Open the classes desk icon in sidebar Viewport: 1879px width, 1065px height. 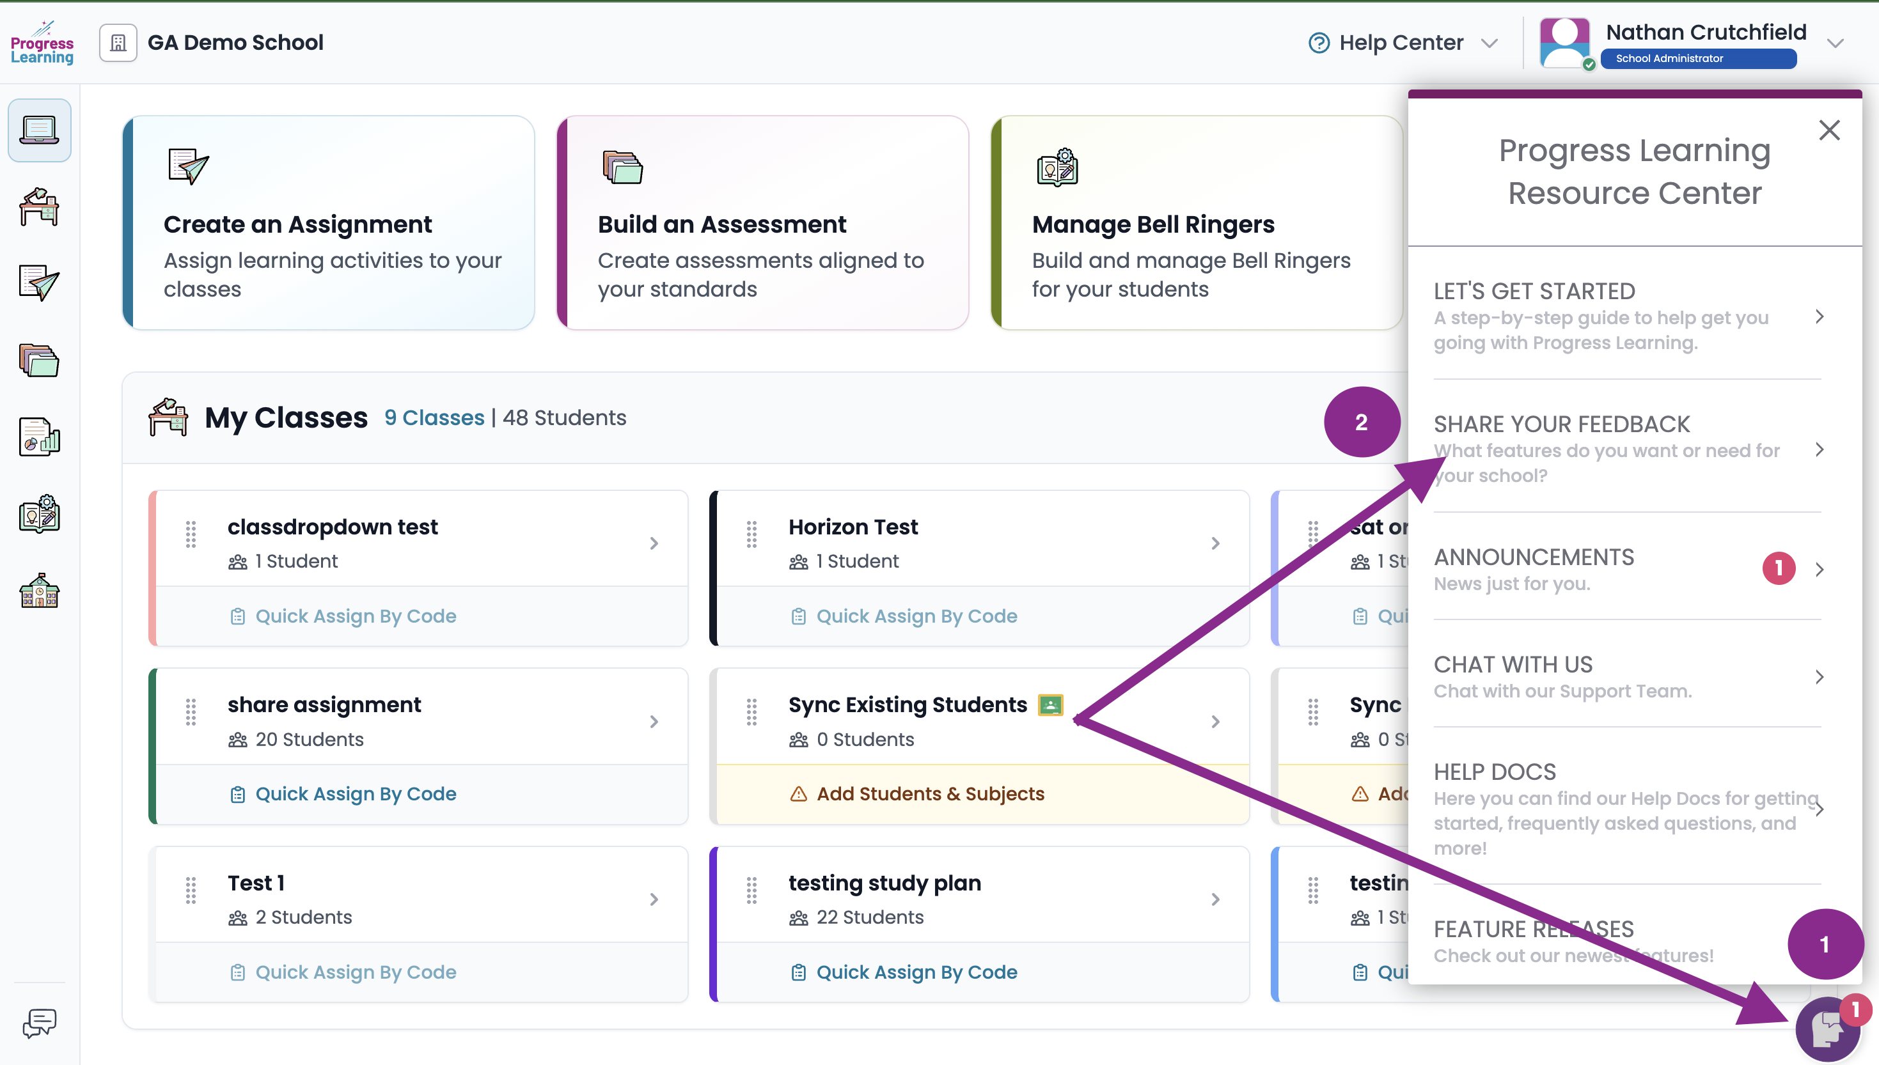(40, 207)
